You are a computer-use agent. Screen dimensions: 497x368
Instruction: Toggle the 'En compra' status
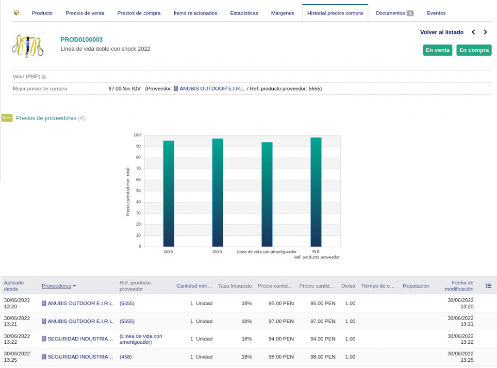point(474,50)
